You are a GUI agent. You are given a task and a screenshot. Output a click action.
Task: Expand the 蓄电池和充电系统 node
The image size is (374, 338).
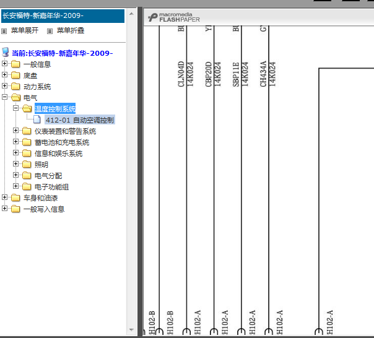pos(15,141)
